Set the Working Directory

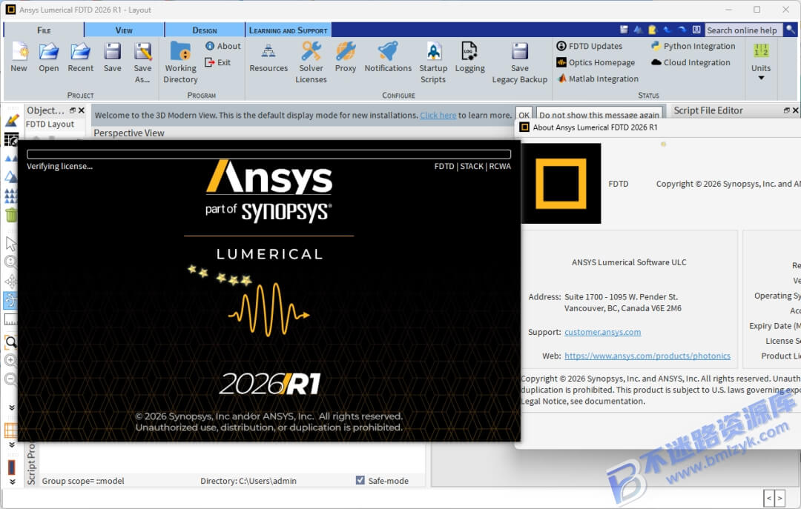[180, 63]
